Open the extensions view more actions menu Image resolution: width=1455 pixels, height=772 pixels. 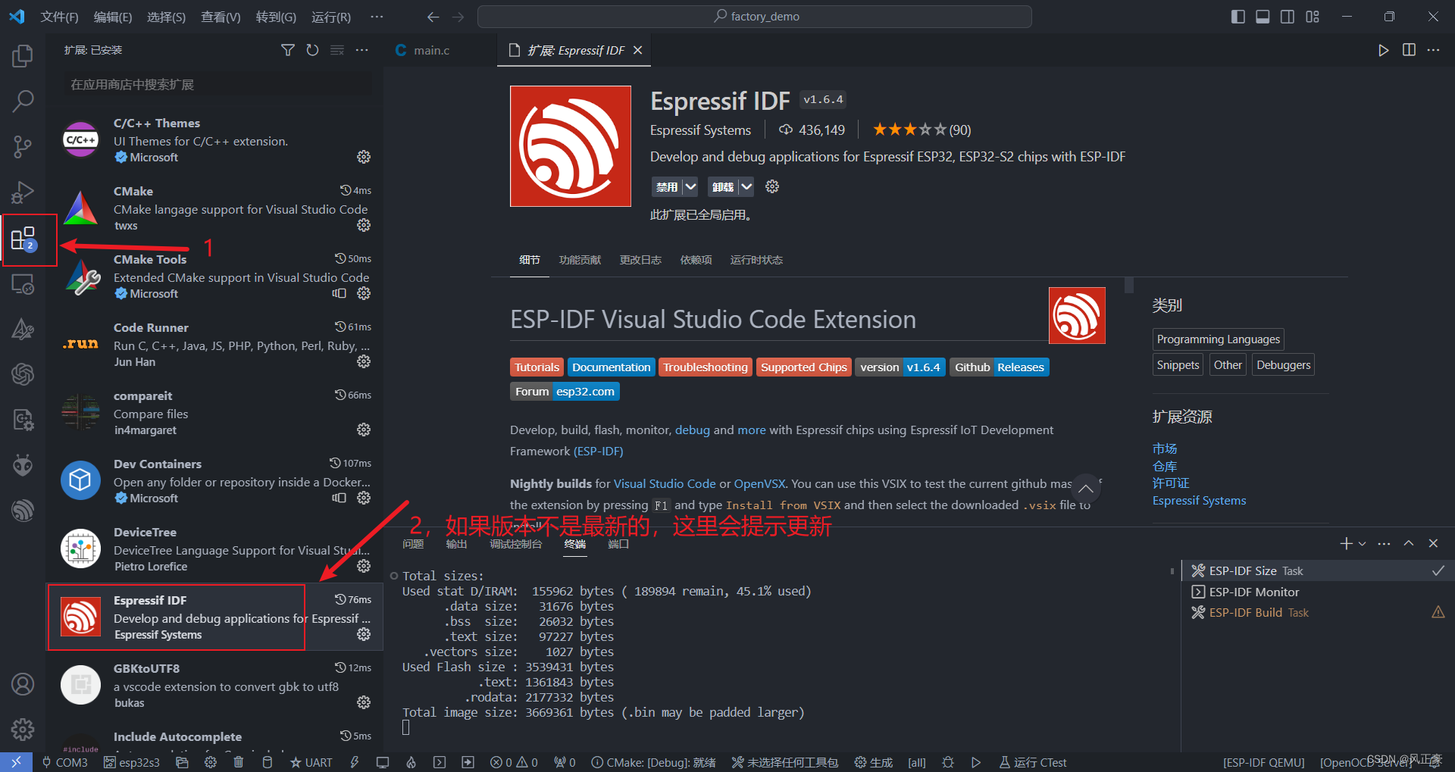coord(362,50)
